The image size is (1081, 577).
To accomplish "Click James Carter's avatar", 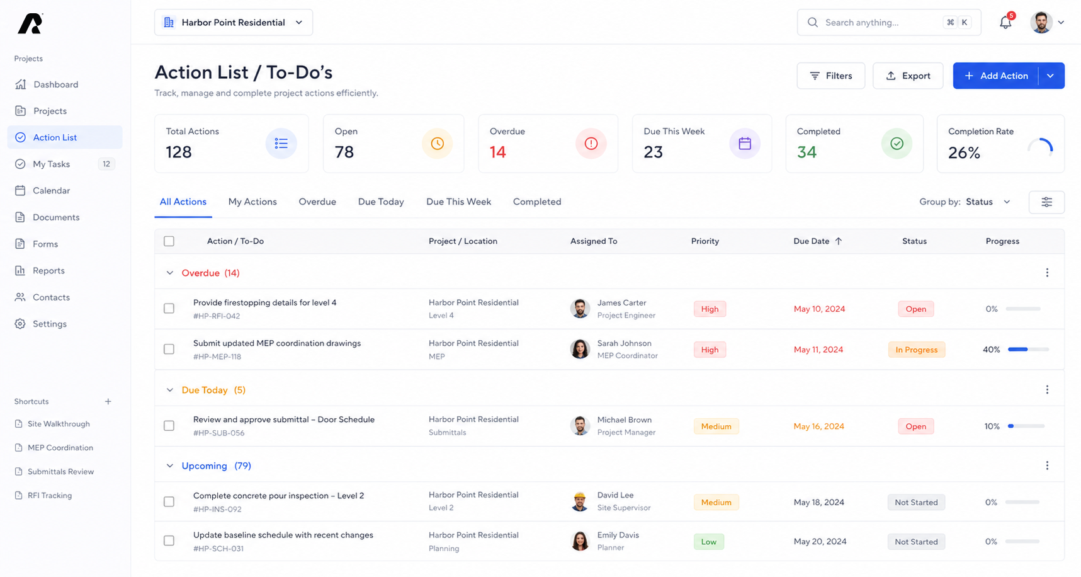I will (x=580, y=309).
